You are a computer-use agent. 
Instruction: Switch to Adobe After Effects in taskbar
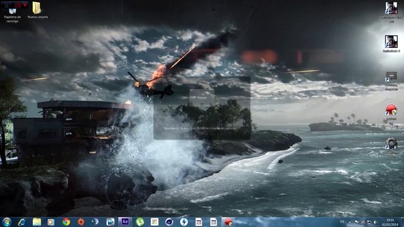coord(125,222)
